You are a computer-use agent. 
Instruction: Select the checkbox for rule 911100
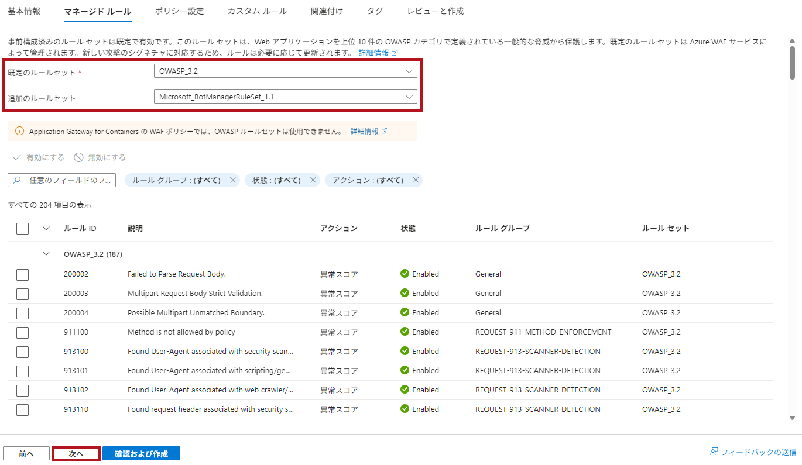(22, 332)
